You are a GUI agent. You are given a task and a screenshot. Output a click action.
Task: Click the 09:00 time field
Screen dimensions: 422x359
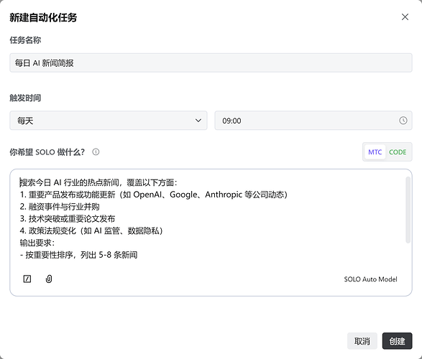pos(313,121)
